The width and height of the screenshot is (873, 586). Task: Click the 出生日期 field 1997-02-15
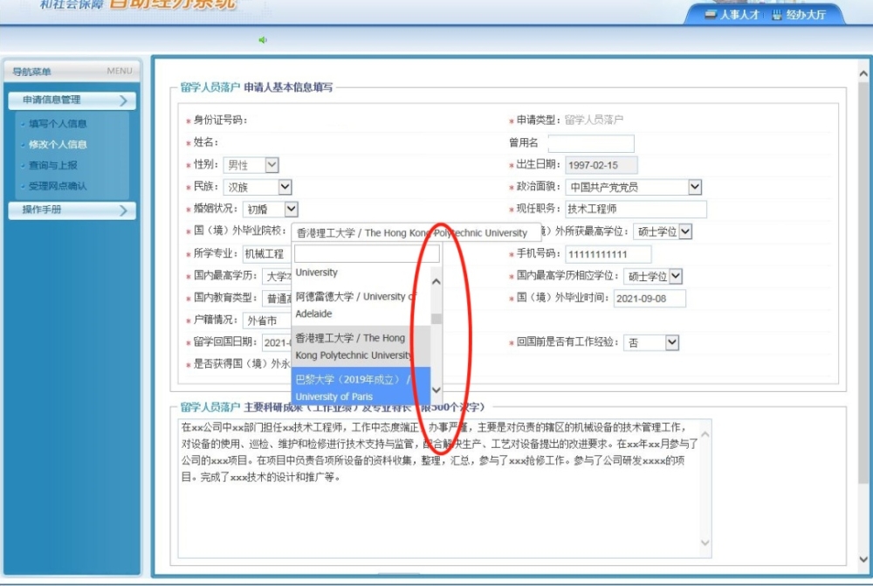[x=601, y=165]
